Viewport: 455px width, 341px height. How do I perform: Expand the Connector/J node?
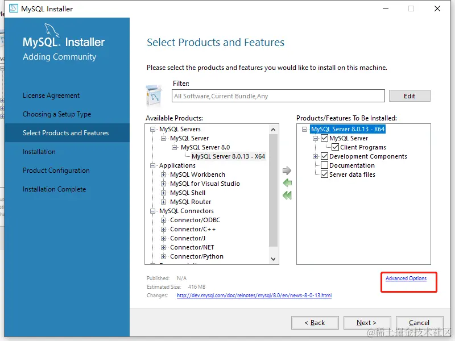163,238
